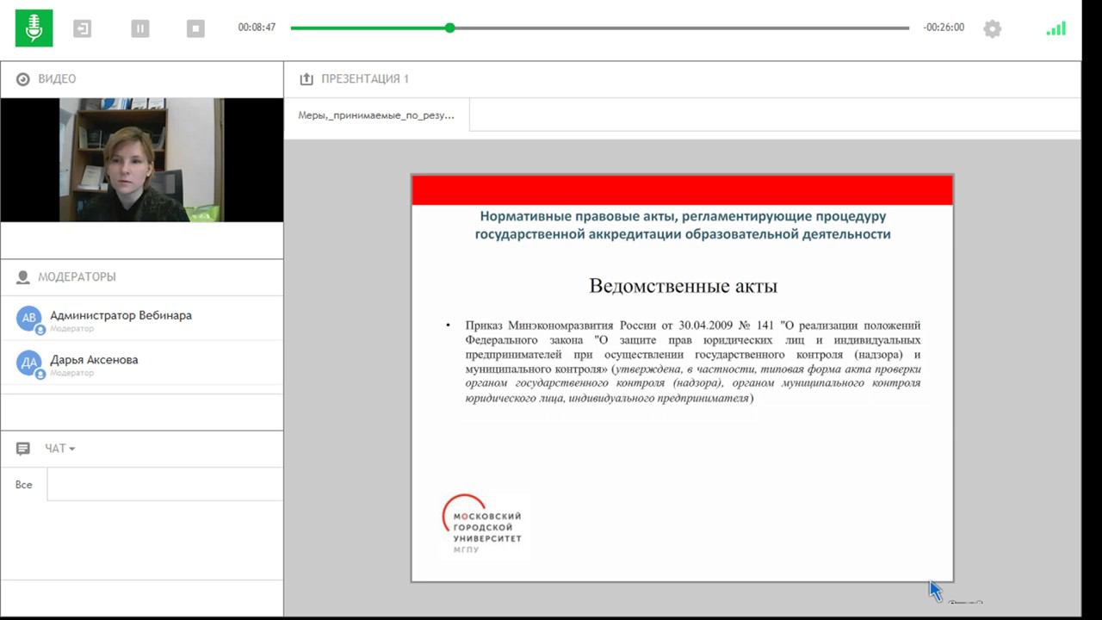The image size is (1102, 620).
Task: Check the green signal strength bars
Action: tap(1056, 28)
